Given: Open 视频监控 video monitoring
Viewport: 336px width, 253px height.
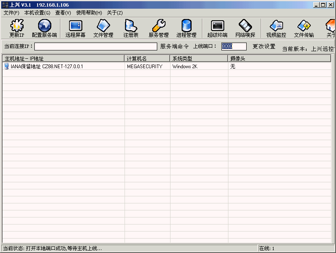Looking at the screenshot, I should (x=276, y=29).
